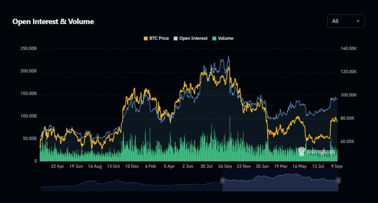The height and width of the screenshot is (203, 378).
Task: Click the 9 Sep date label
Action: coord(337,166)
